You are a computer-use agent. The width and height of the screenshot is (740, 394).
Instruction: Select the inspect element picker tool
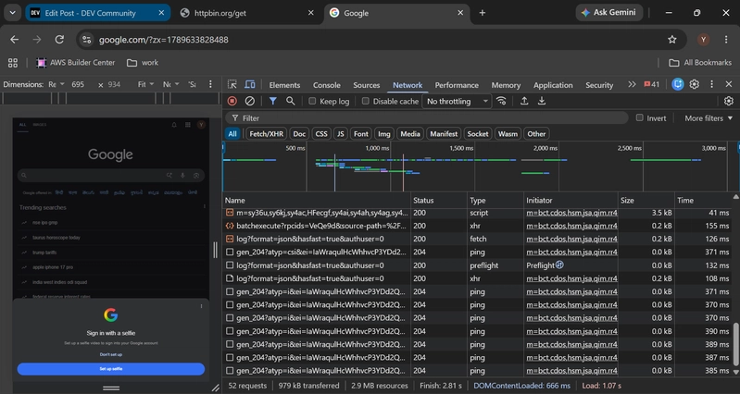[x=232, y=84]
